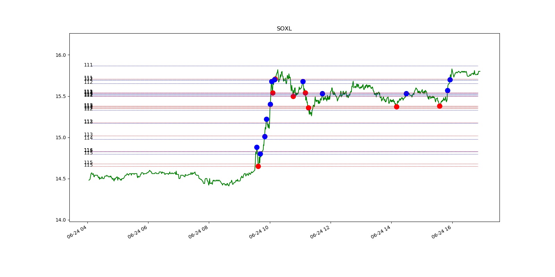555x277 pixels.
Task: Click the last red marker before 16:00
Action: coord(439,106)
